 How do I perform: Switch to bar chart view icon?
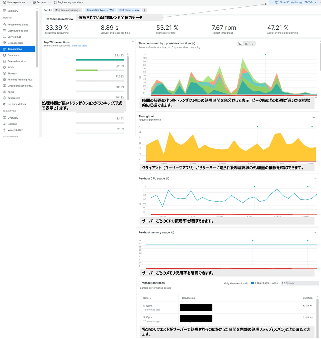(246, 43)
